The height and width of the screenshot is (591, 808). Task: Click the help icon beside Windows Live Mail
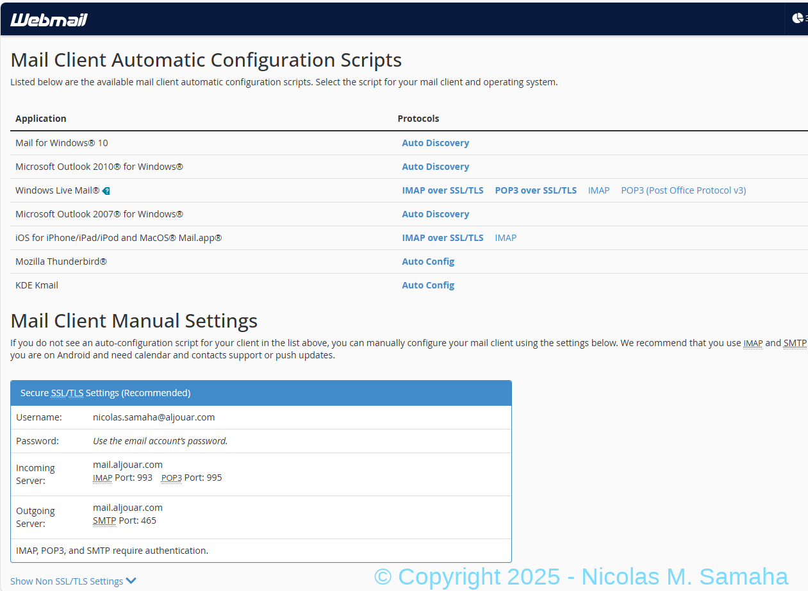pos(106,191)
